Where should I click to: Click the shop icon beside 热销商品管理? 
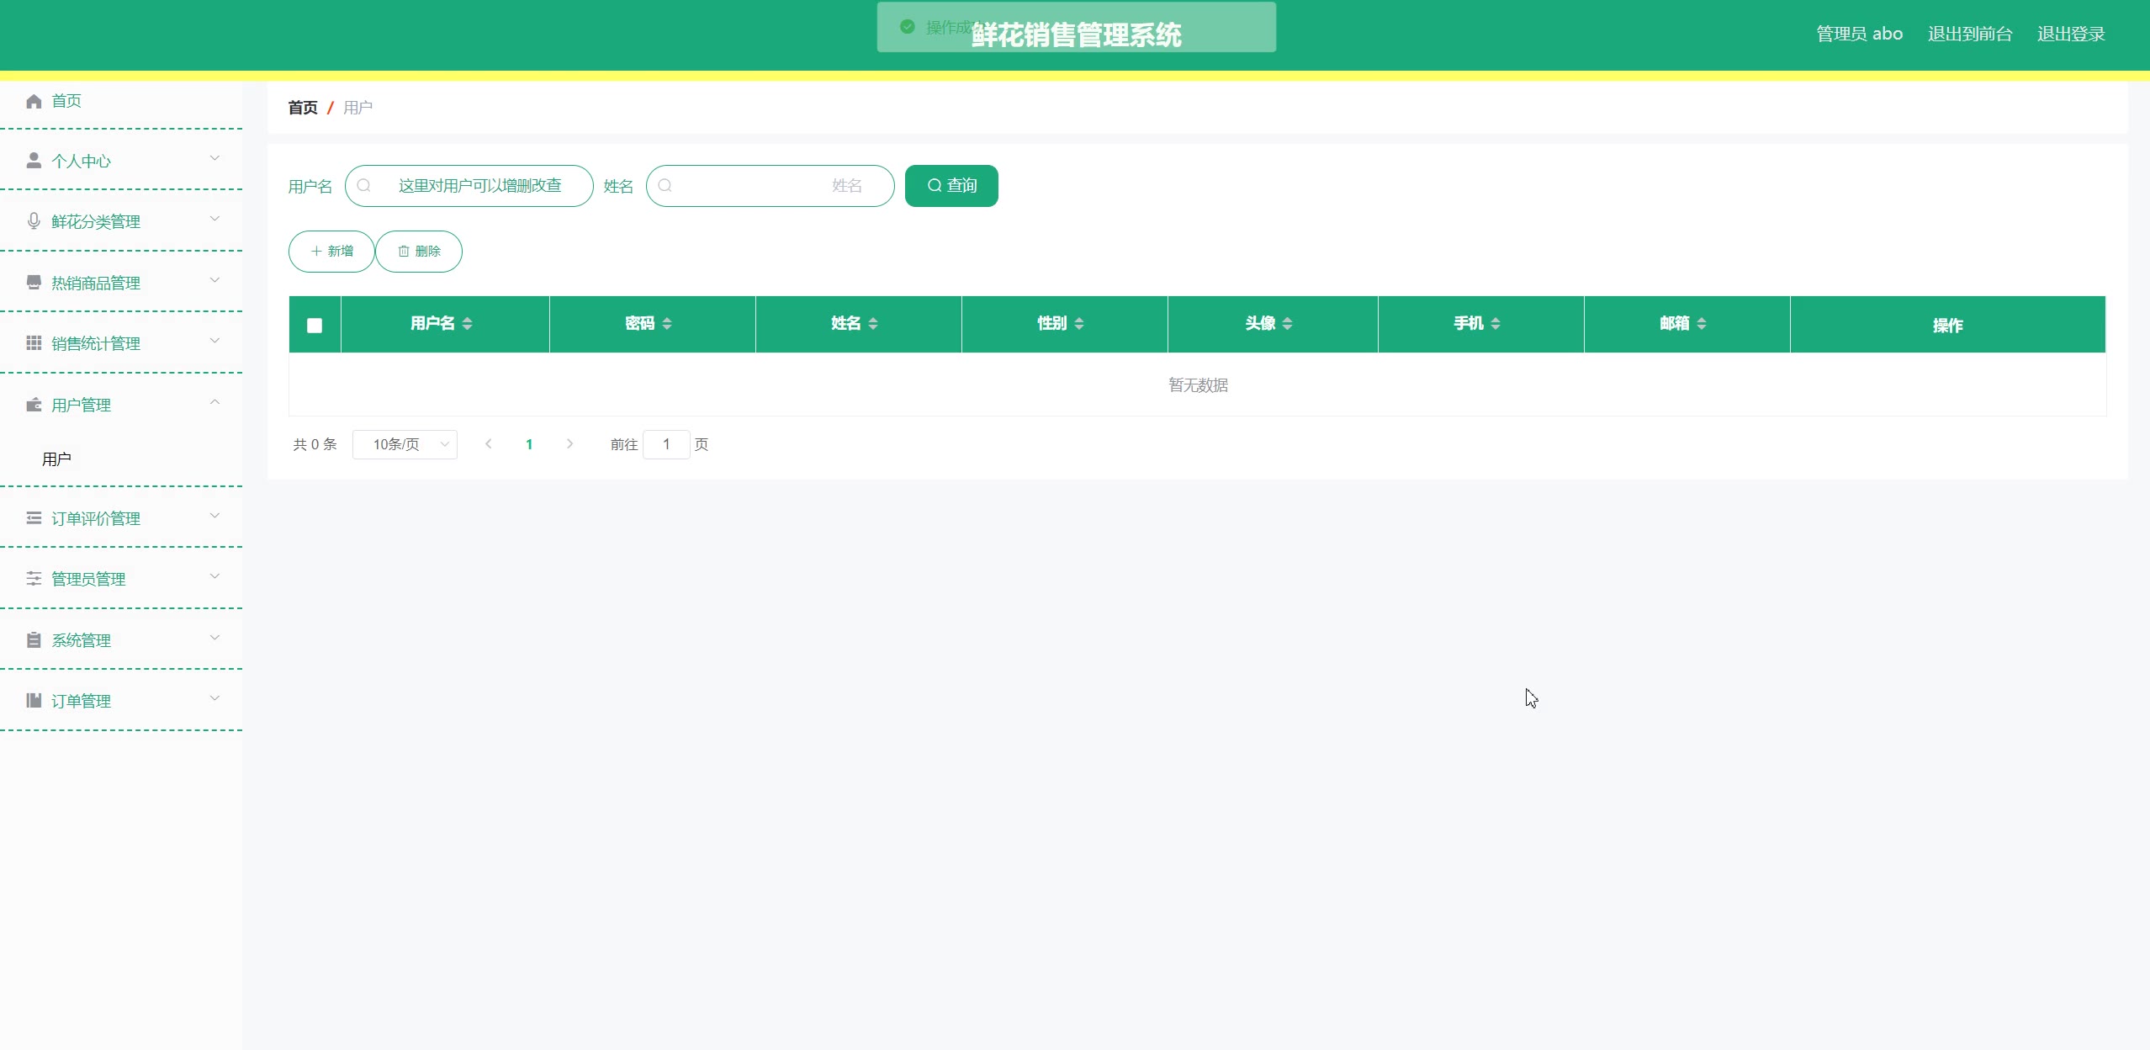pyautogui.click(x=34, y=283)
